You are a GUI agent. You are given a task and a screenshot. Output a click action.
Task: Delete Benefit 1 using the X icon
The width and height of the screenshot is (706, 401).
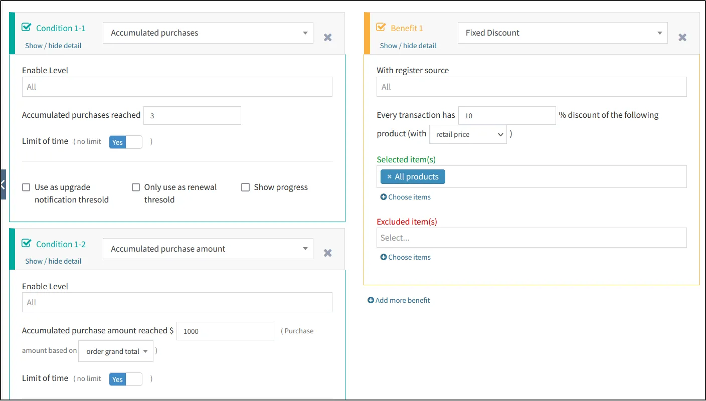[682, 38]
